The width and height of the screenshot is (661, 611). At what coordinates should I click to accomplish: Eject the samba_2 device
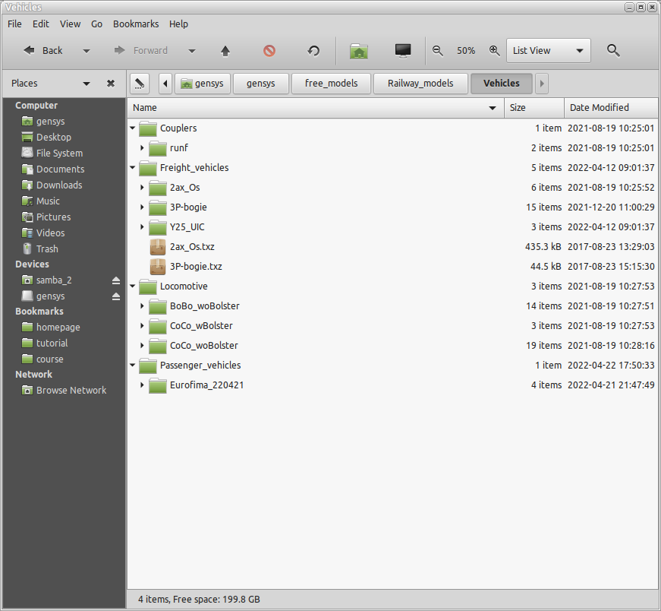click(116, 280)
